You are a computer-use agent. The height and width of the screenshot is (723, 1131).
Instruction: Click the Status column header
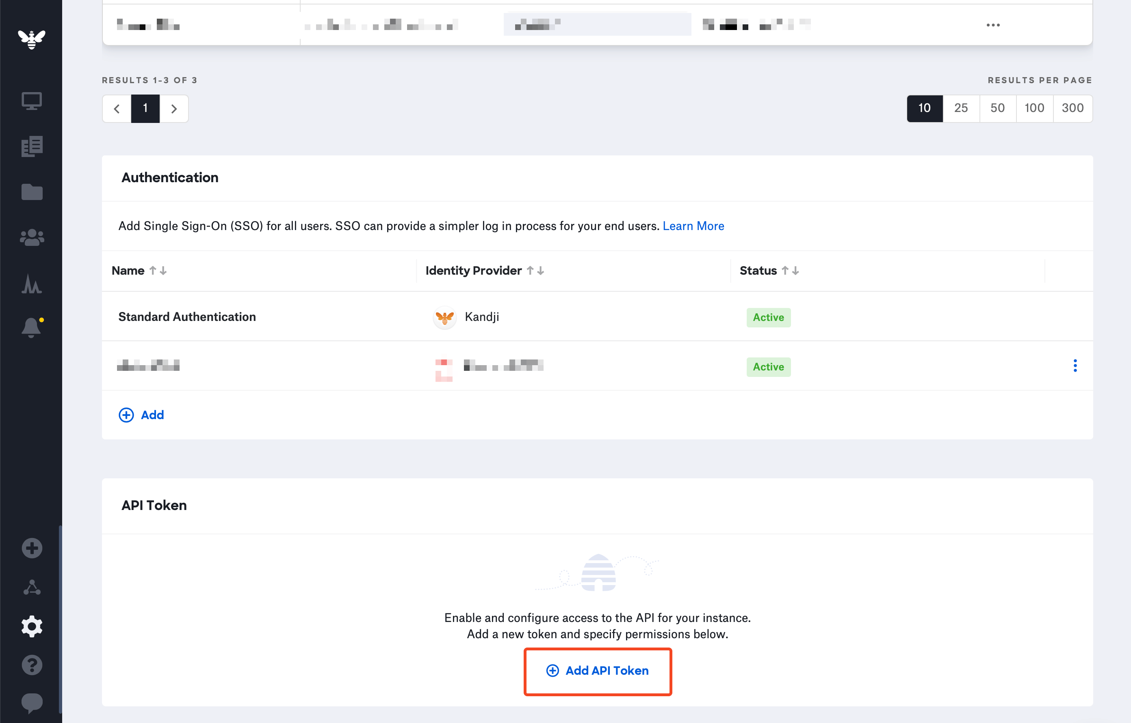(x=758, y=271)
